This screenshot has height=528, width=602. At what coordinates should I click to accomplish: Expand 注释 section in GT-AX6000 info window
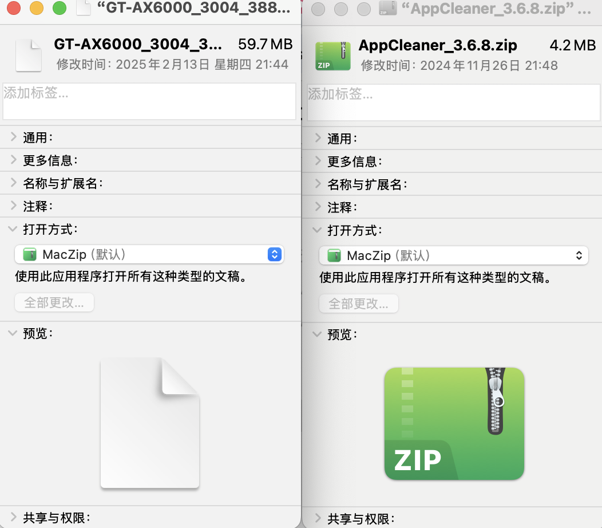(13, 206)
